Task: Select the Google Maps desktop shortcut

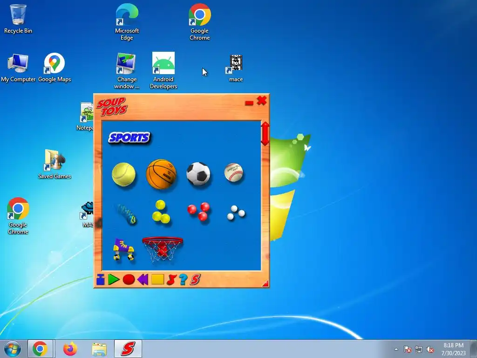Action: coord(55,68)
